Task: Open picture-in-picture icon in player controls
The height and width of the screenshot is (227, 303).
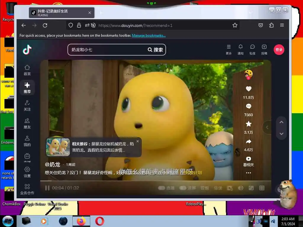Action: point(251,188)
